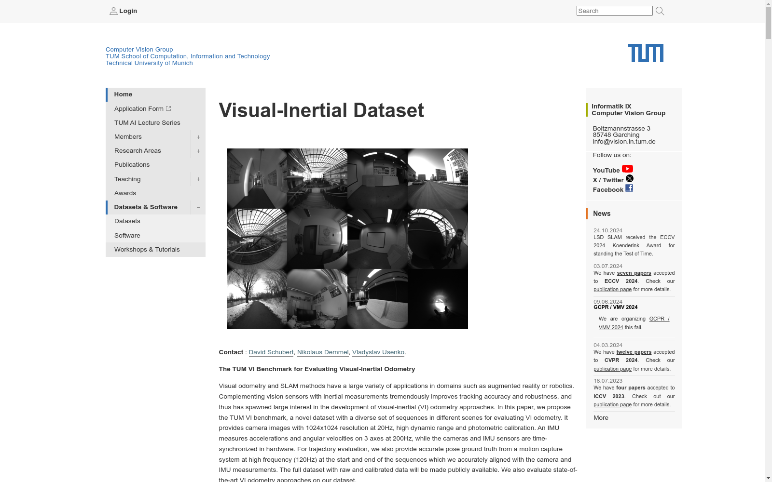Click the search magnifier icon
Screen dimensions: 772x482
pos(660,11)
